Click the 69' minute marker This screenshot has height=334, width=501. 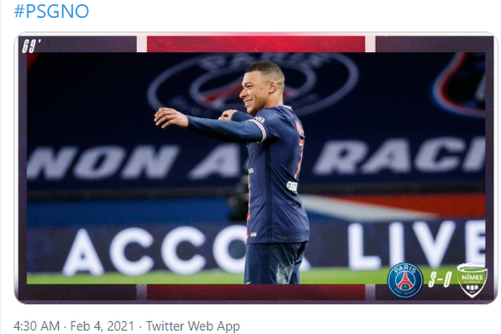pos(30,45)
